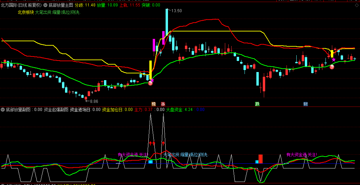Click the cyan bar beneath the first white spike
The height and width of the screenshot is (185, 360).
tap(150, 162)
